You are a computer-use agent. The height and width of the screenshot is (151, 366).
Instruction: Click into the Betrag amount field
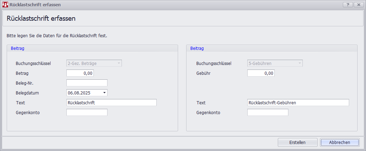[80, 73]
